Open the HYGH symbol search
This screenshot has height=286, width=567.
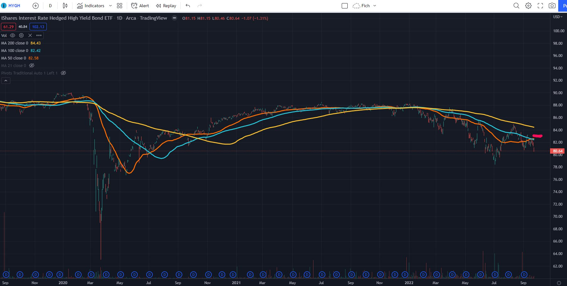[11, 6]
